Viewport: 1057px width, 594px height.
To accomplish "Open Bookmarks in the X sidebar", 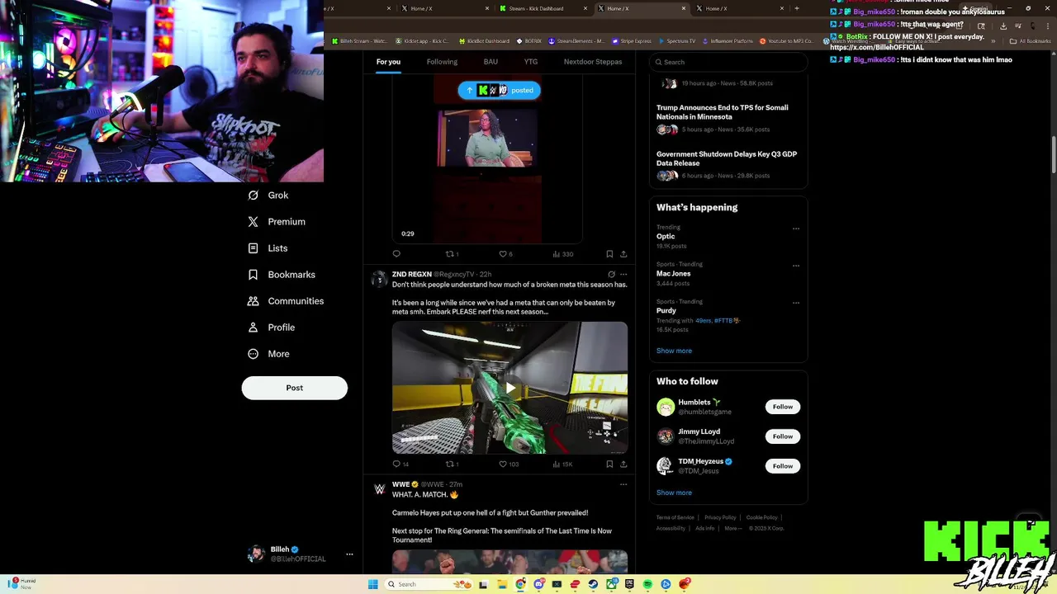I will point(281,275).
